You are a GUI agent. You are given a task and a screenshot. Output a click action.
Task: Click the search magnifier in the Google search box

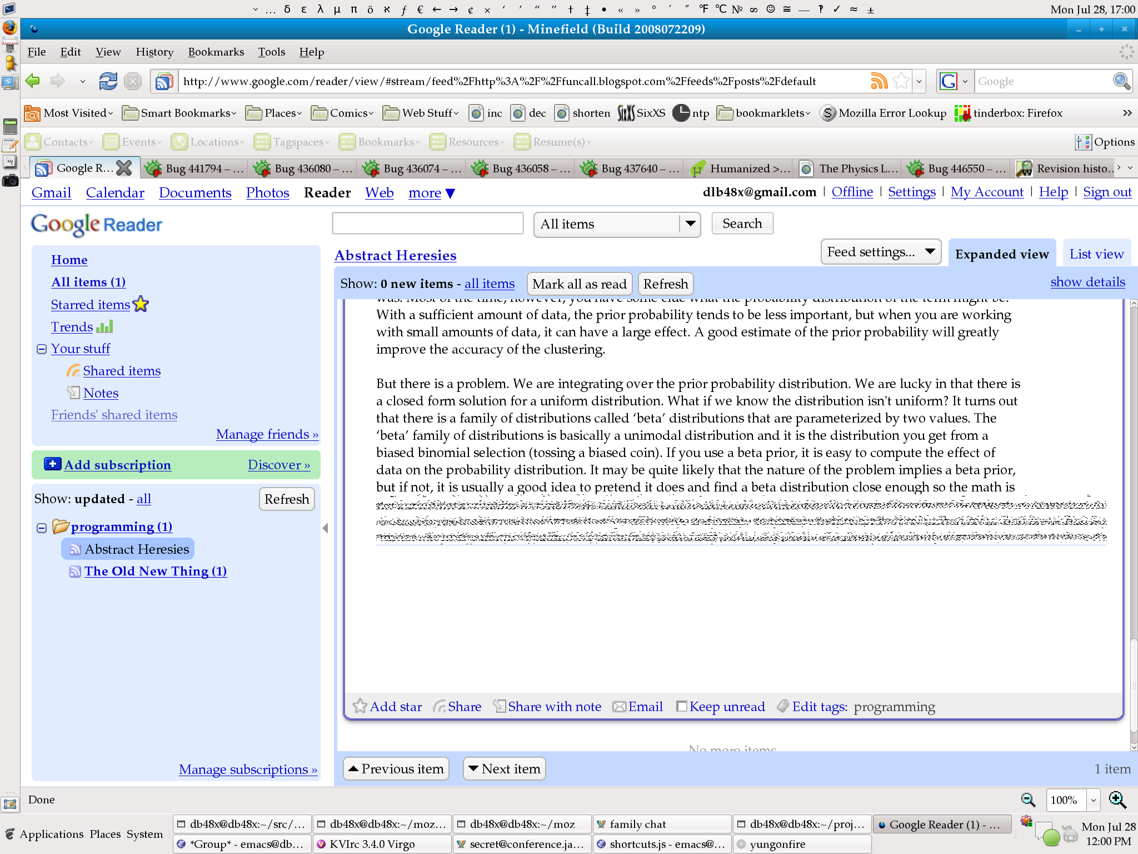point(1122,81)
